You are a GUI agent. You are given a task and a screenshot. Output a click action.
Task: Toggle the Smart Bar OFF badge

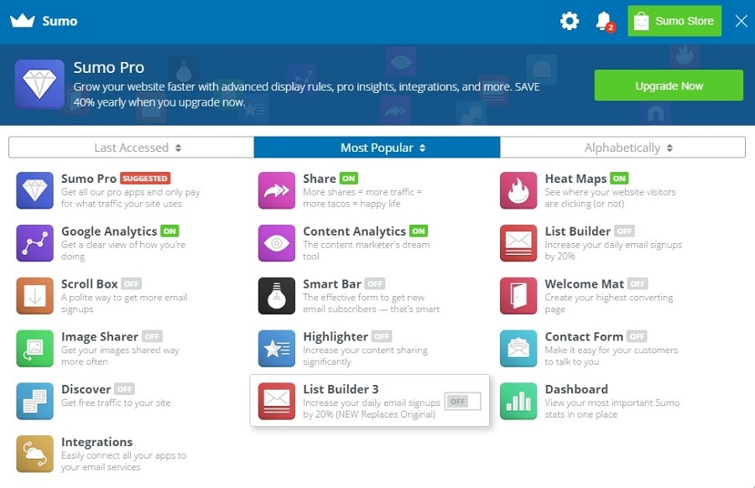[x=375, y=283]
